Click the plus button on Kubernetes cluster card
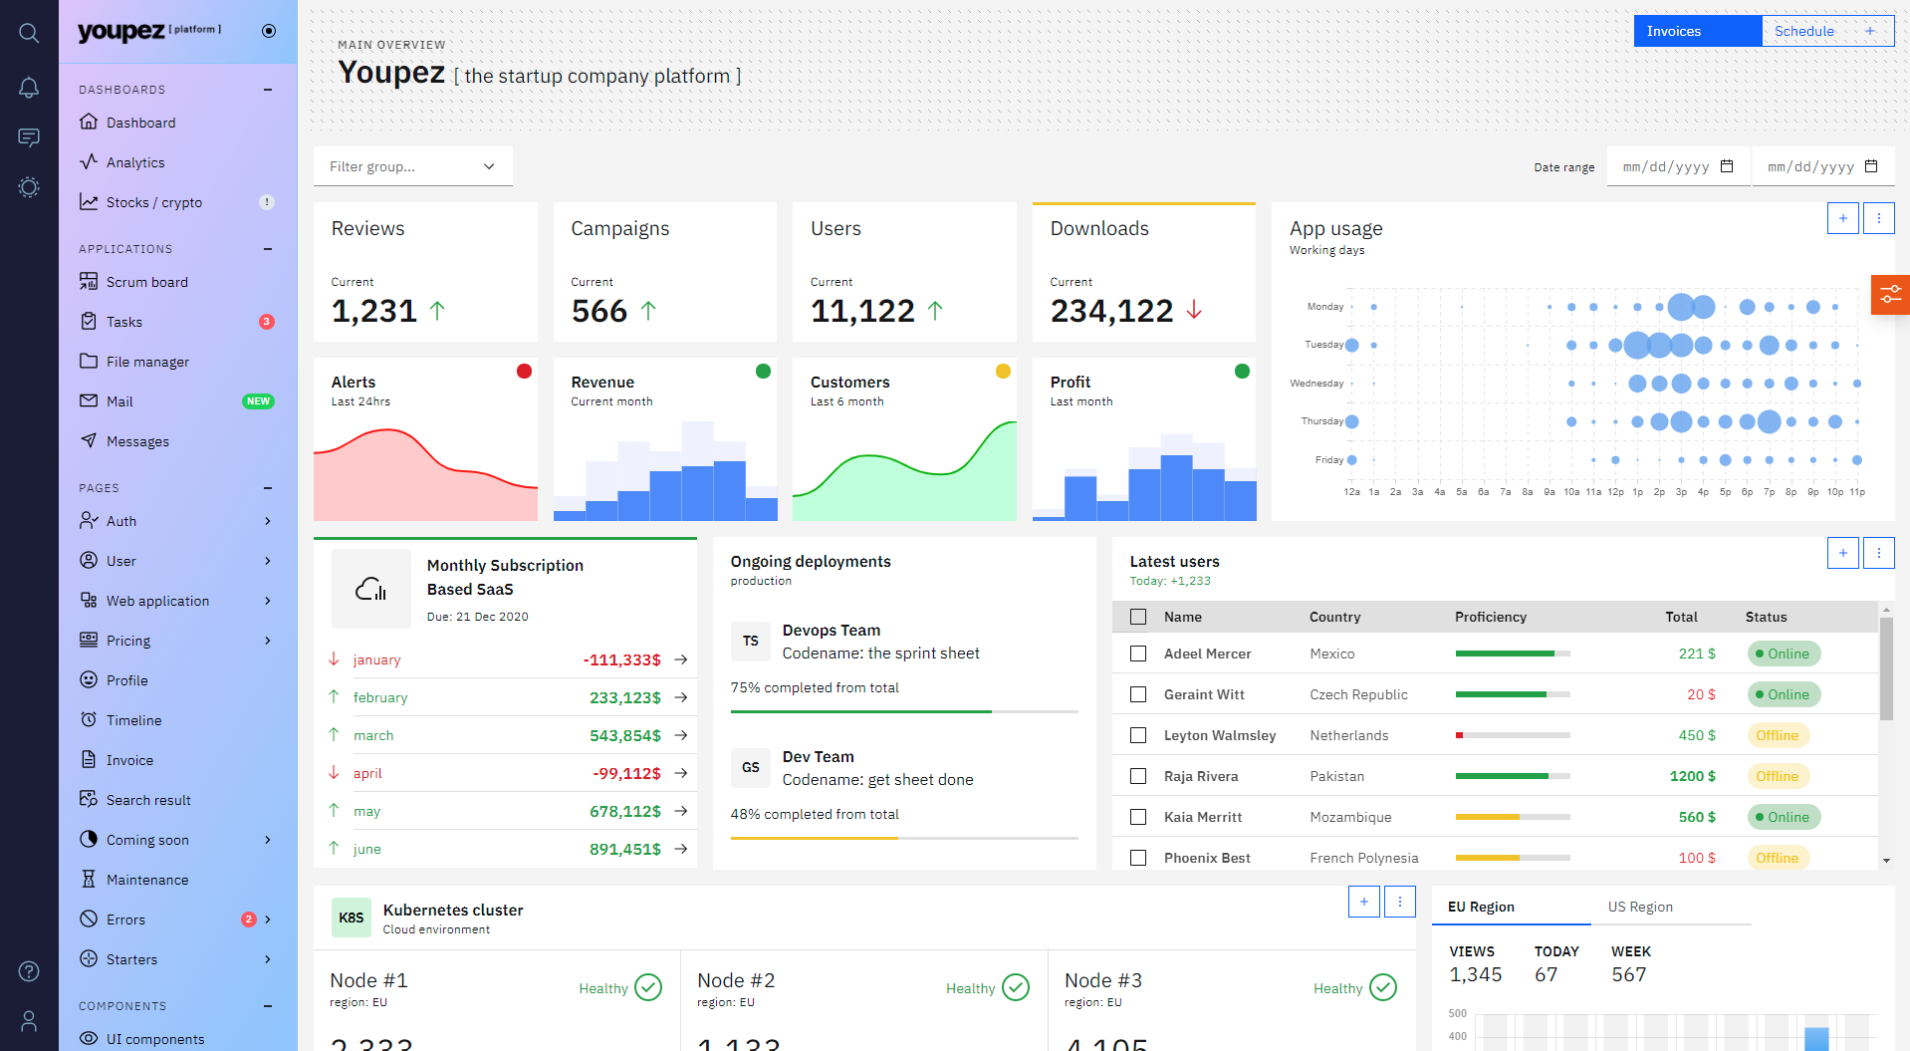Viewport: 1910px width, 1051px height. [1363, 902]
